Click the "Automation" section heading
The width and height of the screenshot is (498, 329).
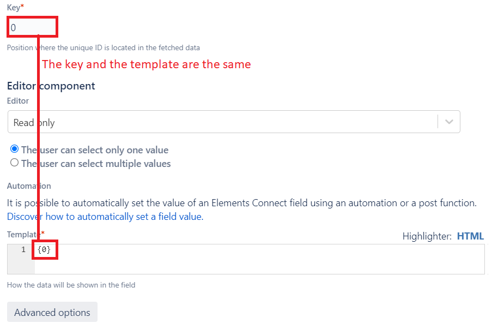coord(29,186)
